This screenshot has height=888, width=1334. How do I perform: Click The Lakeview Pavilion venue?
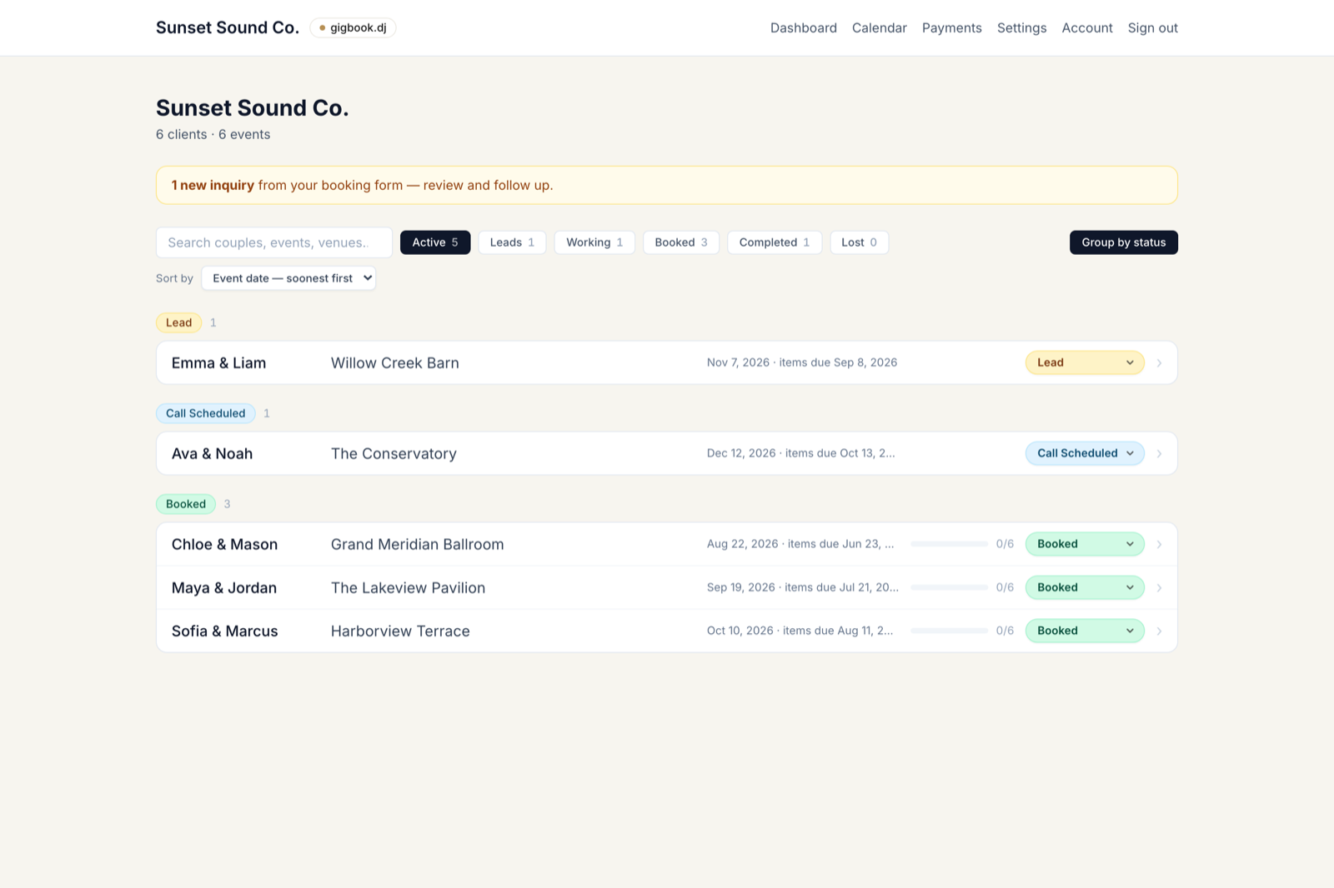pos(408,588)
